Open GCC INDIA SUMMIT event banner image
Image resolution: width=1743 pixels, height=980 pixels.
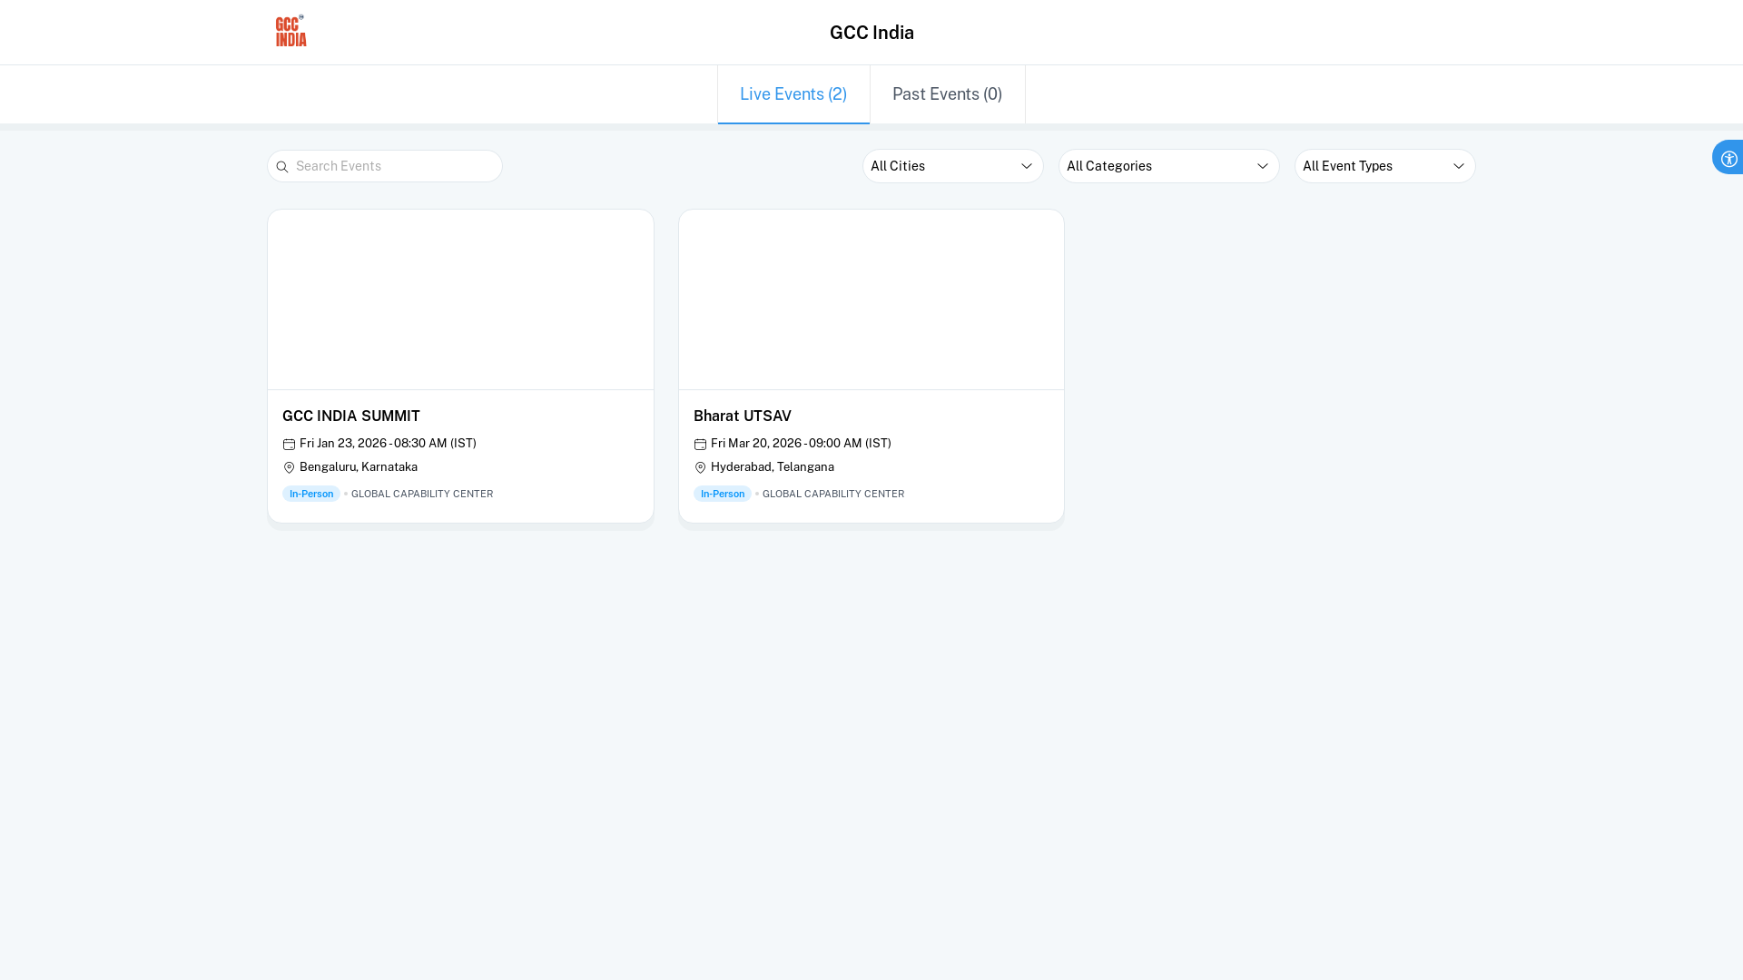[460, 299]
